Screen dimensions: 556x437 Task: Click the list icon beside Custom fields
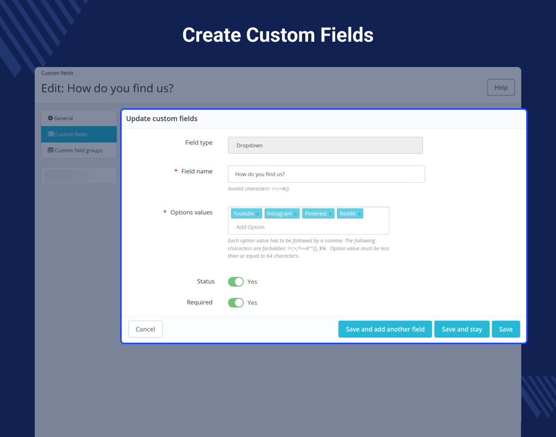pyautogui.click(x=51, y=134)
